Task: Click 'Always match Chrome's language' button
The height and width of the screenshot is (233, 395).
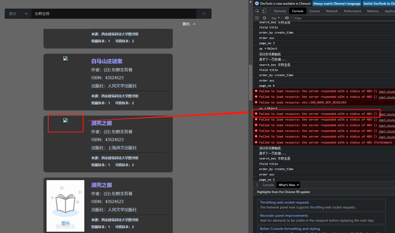Action: 337,3
